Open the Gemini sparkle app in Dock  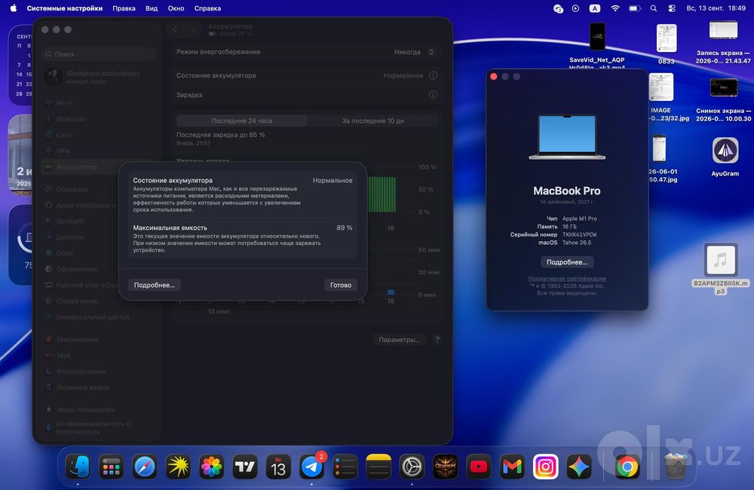(x=579, y=467)
